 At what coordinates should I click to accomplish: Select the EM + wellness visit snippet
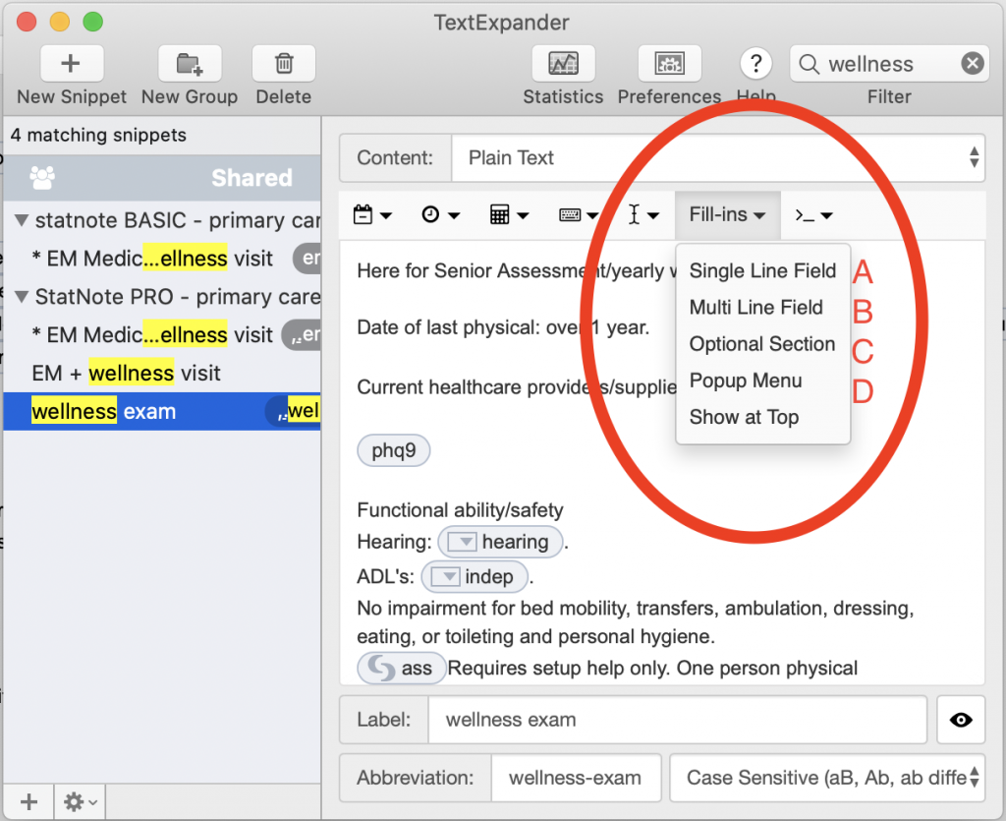(162, 373)
